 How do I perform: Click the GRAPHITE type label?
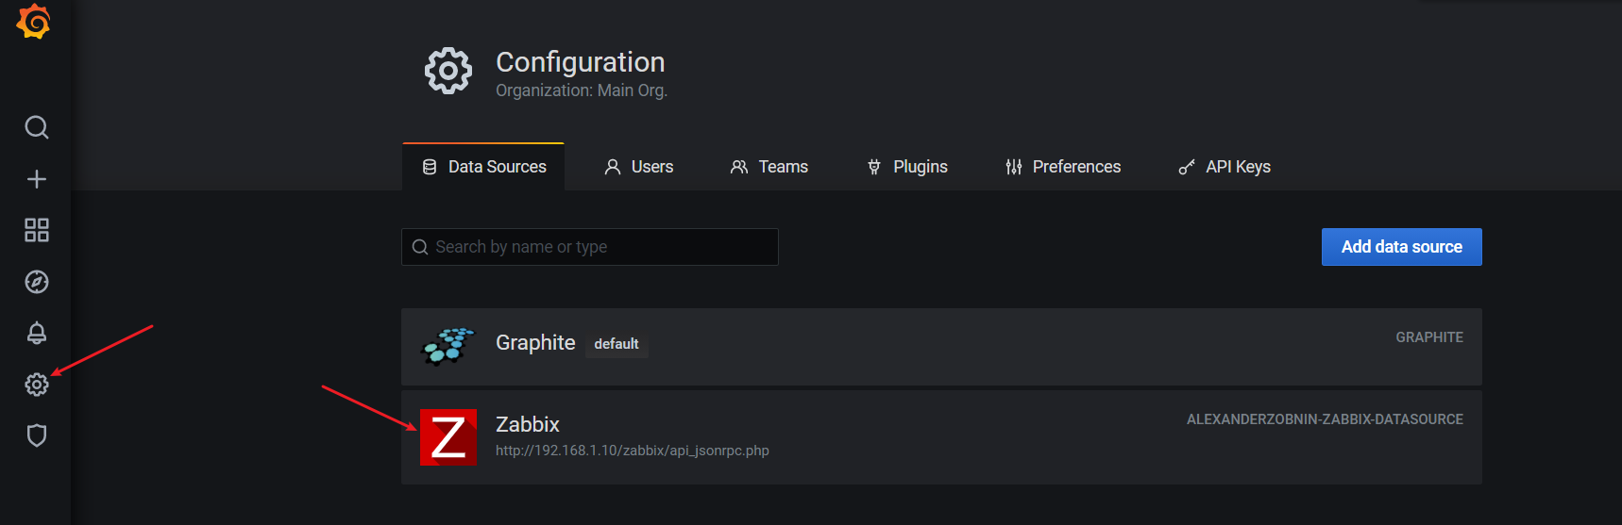tap(1429, 337)
